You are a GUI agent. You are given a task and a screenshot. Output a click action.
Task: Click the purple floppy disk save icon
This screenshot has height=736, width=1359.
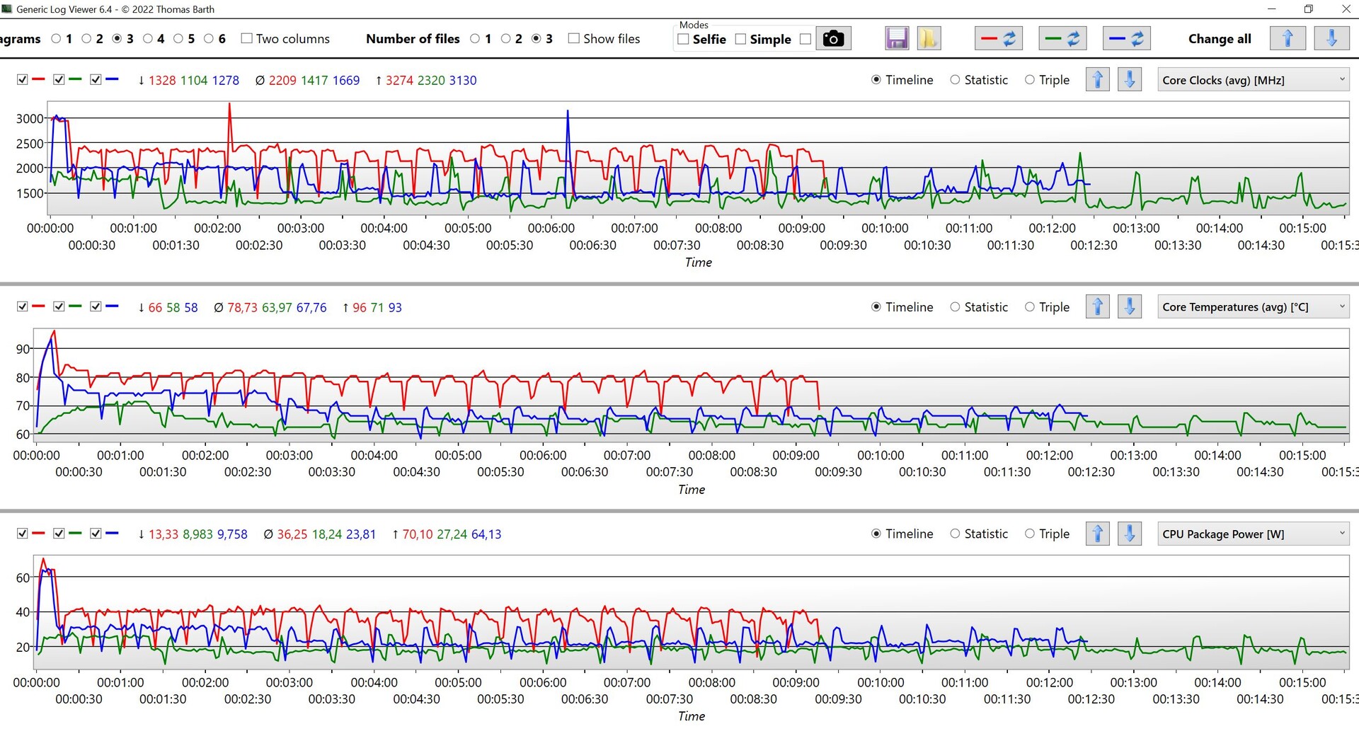click(897, 39)
